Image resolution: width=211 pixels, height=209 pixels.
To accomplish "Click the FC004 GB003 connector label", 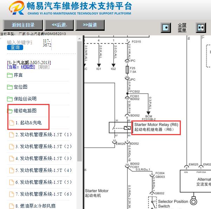I will [x=160, y=175].
